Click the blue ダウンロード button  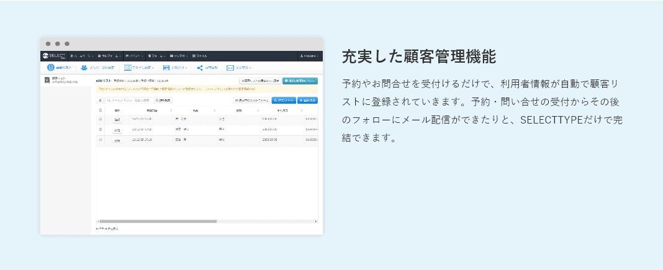click(x=283, y=101)
